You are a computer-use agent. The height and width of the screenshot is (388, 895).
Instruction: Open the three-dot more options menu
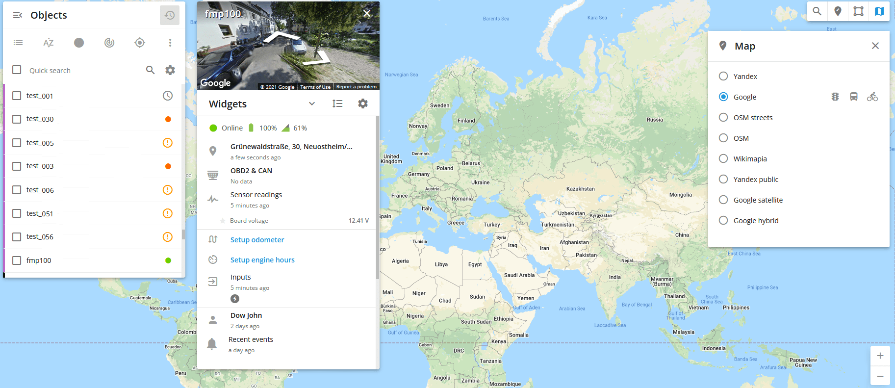pyautogui.click(x=170, y=43)
